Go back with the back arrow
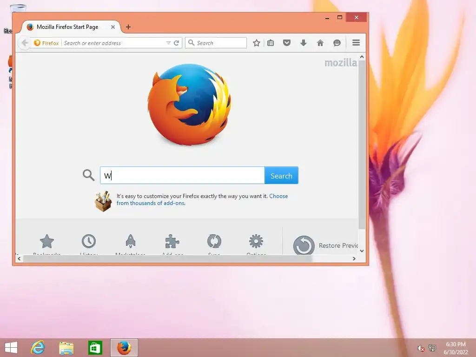This screenshot has height=357, width=476. click(x=25, y=43)
